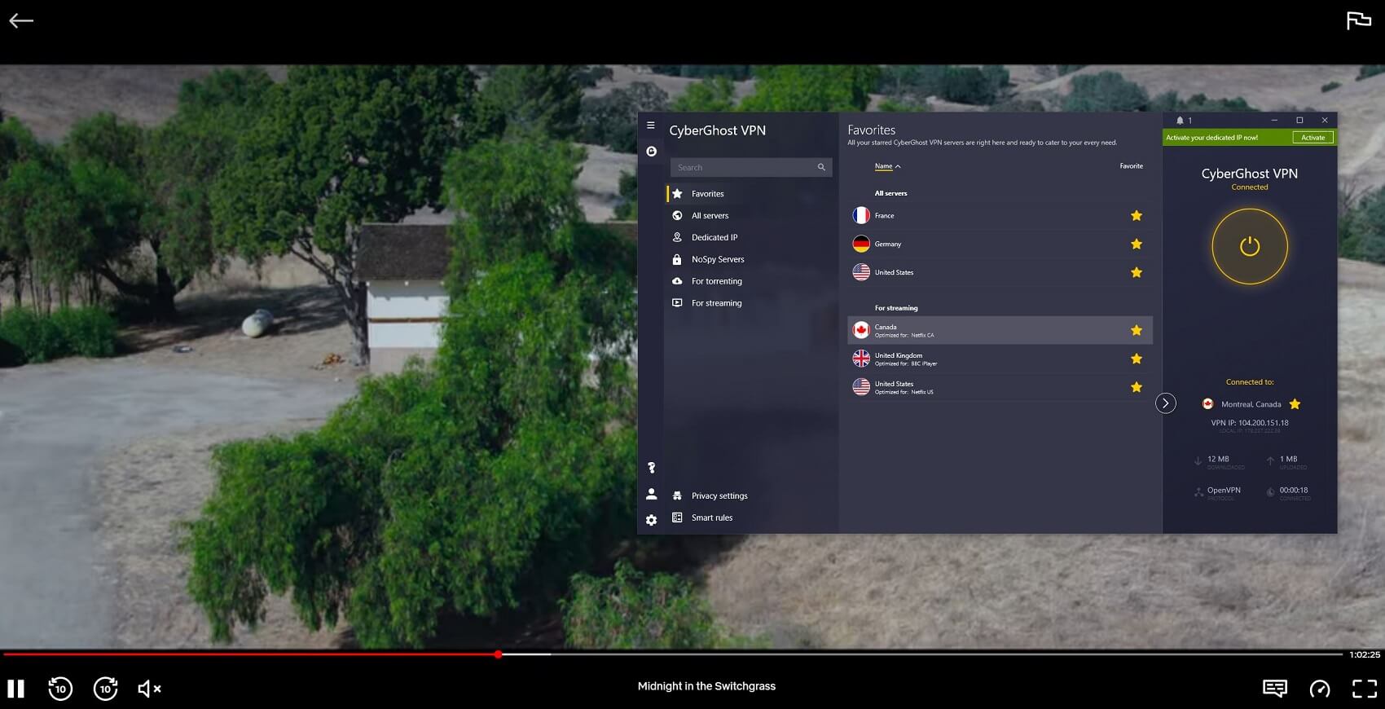Open All servers list
The width and height of the screenshot is (1385, 709).
click(x=710, y=216)
